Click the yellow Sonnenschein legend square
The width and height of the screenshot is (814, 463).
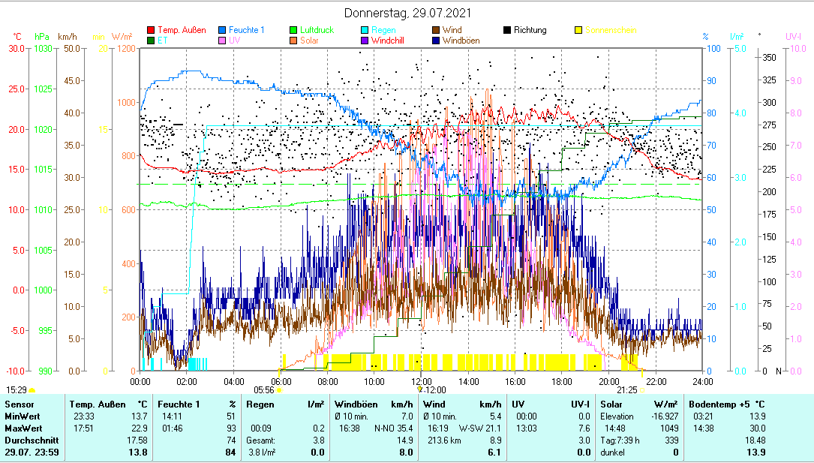click(x=578, y=31)
